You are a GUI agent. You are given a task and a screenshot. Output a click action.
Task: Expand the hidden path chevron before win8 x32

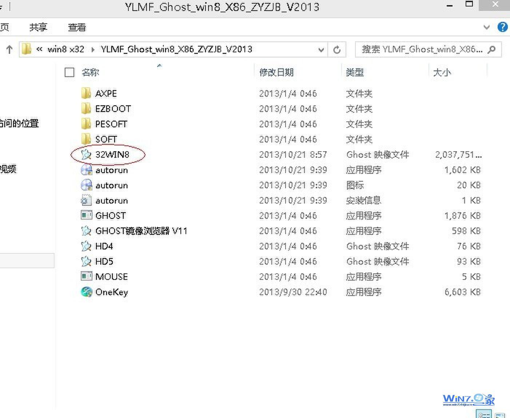39,49
